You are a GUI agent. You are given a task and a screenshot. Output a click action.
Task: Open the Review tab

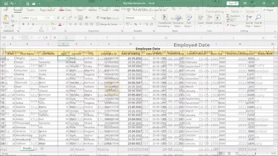pyautogui.click(x=93, y=10)
